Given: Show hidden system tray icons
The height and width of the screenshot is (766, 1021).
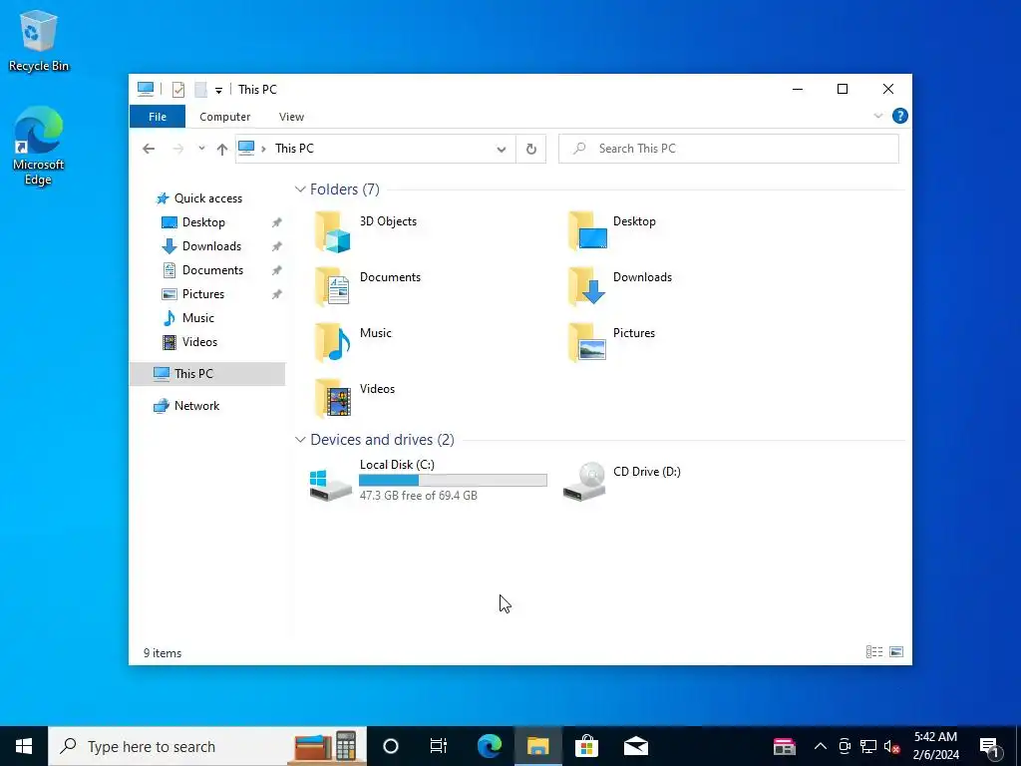Looking at the screenshot, I should coord(821,746).
